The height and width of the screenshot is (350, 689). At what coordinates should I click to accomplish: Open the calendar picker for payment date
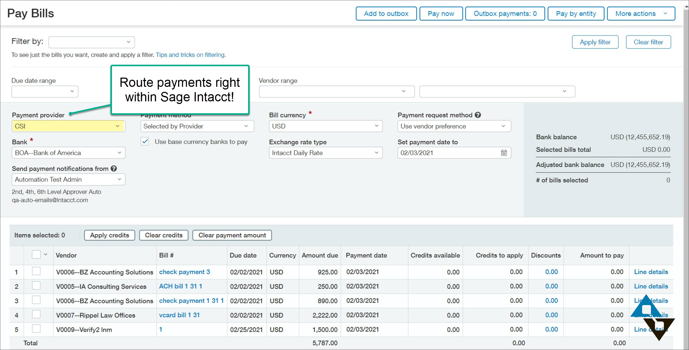click(x=504, y=153)
